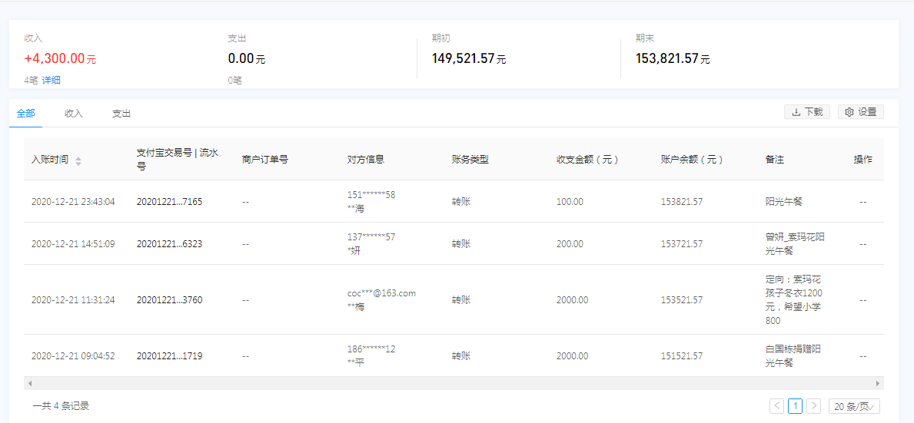
Task: Go to previous page arrow
Action: pos(776,406)
